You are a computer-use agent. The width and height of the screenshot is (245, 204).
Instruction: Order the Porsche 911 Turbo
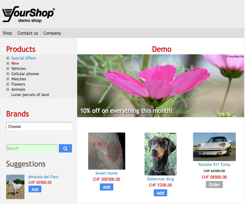214,185
